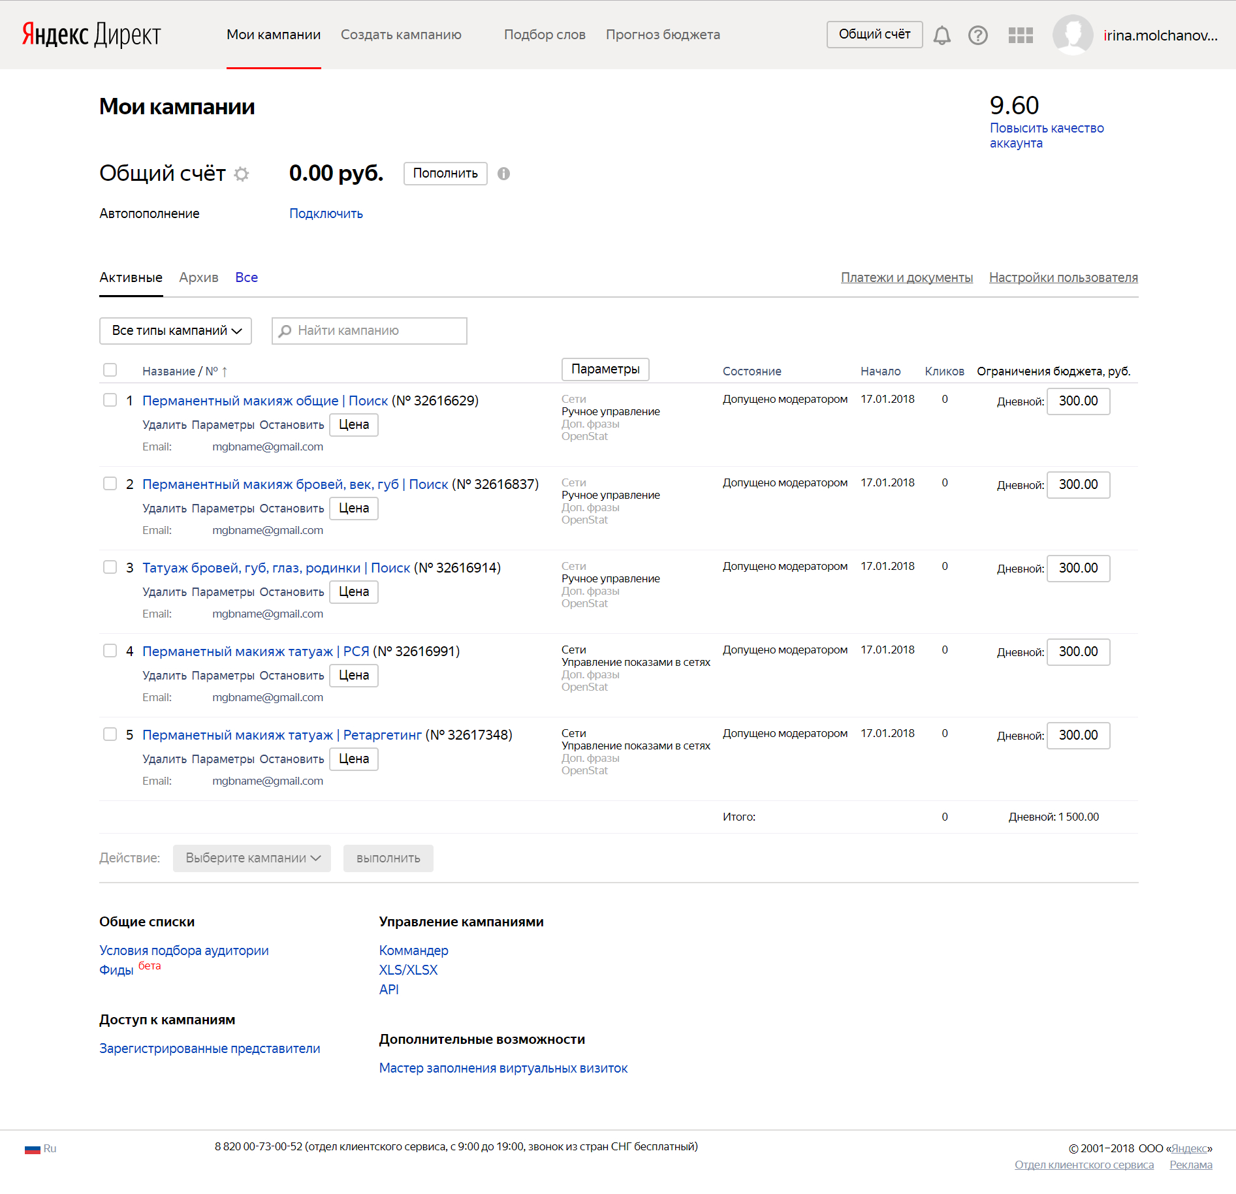Click Цена button for campaign 2
The width and height of the screenshot is (1236, 1194).
coord(354,509)
